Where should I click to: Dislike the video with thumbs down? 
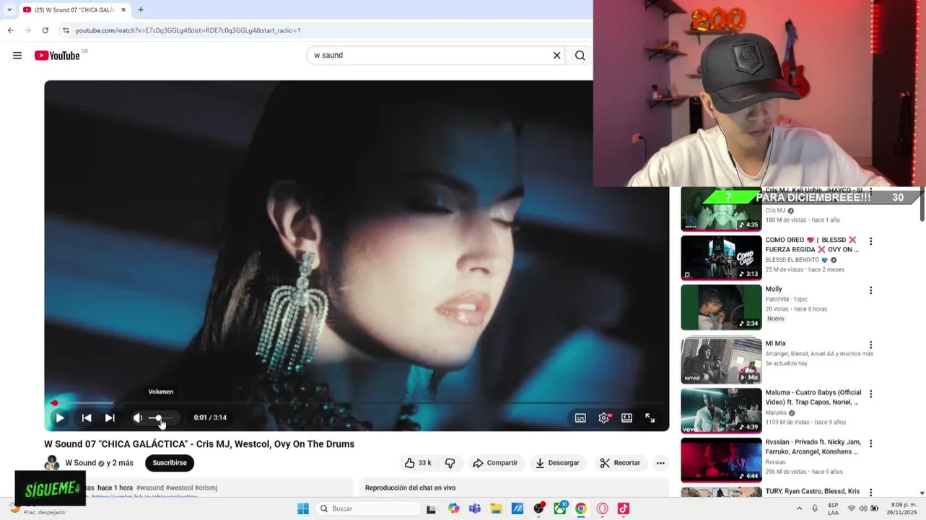click(x=450, y=463)
